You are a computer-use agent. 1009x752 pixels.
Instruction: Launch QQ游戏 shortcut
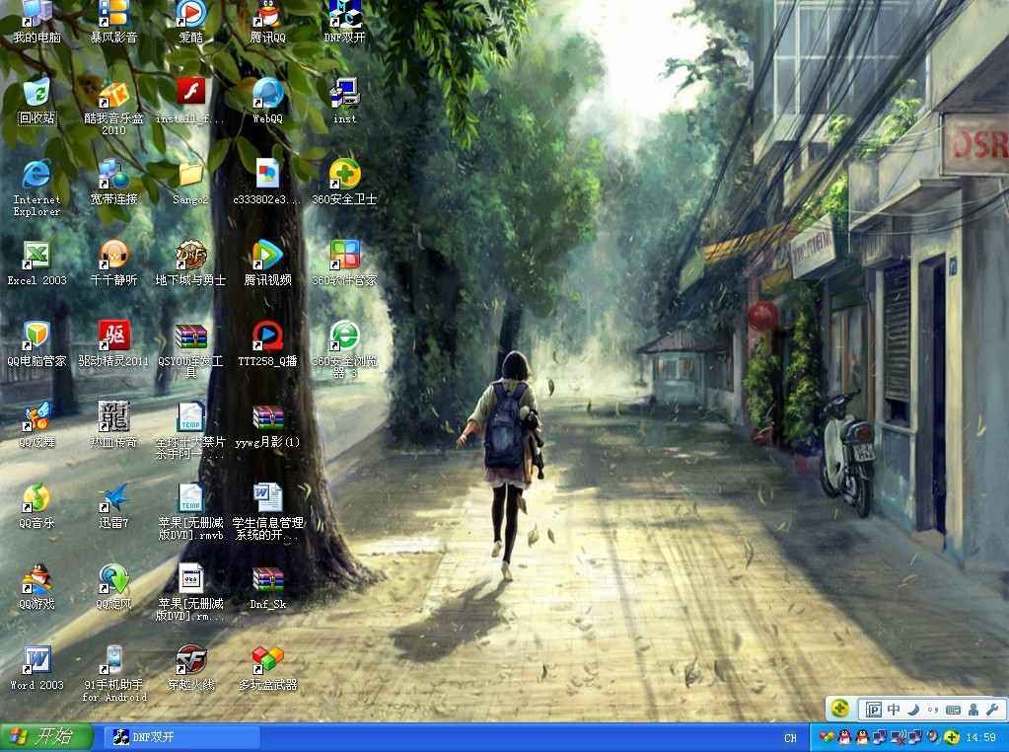[x=36, y=587]
